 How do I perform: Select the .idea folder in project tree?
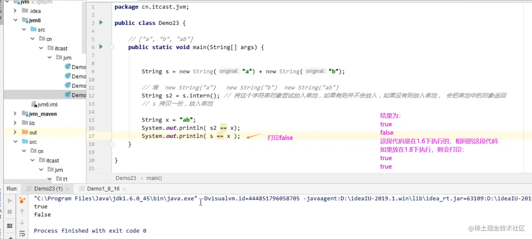pyautogui.click(x=31, y=11)
